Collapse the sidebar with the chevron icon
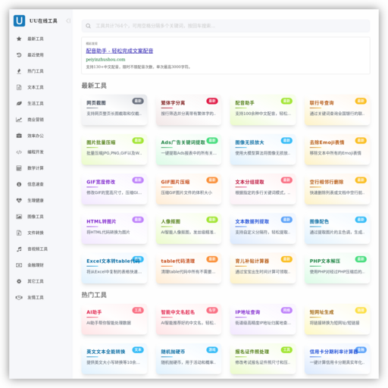Viewport: 388px width, 388px height. [68, 20]
